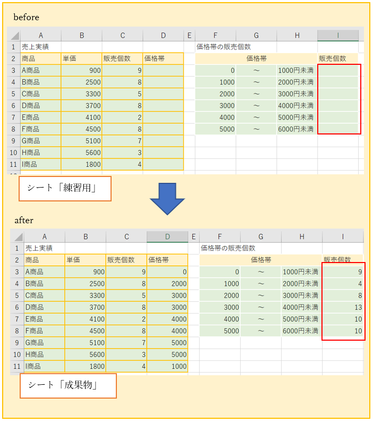This screenshot has height=422, width=373.
Task: Click the シート「練習用」 label box
Action: pyautogui.click(x=65, y=189)
